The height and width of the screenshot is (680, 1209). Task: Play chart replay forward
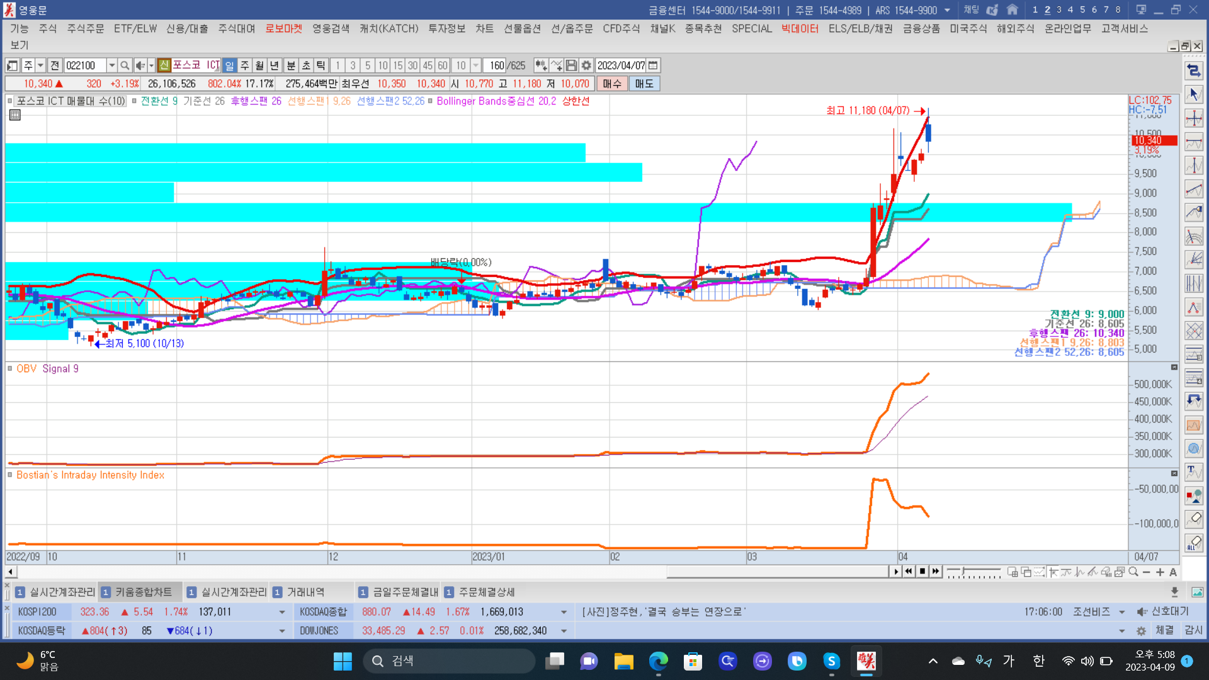(896, 572)
